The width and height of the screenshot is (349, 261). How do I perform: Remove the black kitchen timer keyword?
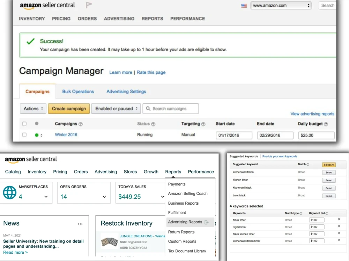(x=339, y=233)
